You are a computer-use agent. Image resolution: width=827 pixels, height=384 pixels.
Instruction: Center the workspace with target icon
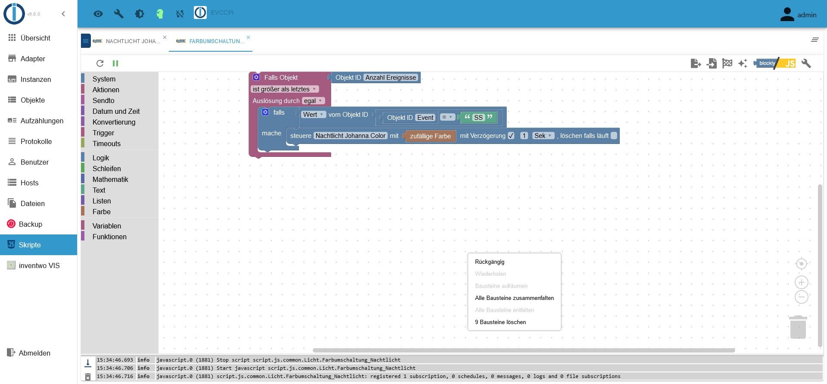pyautogui.click(x=801, y=264)
